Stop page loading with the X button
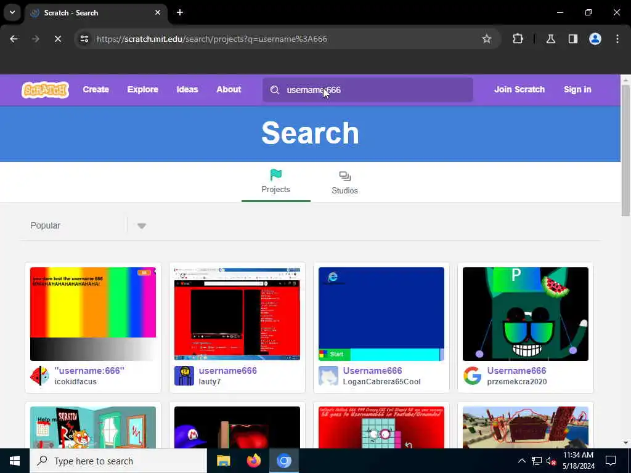This screenshot has width=631, height=473. 58,39
